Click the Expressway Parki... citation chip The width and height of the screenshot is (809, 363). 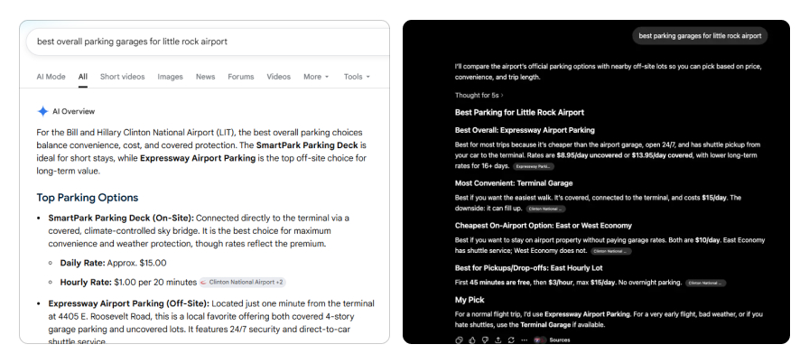click(x=534, y=166)
